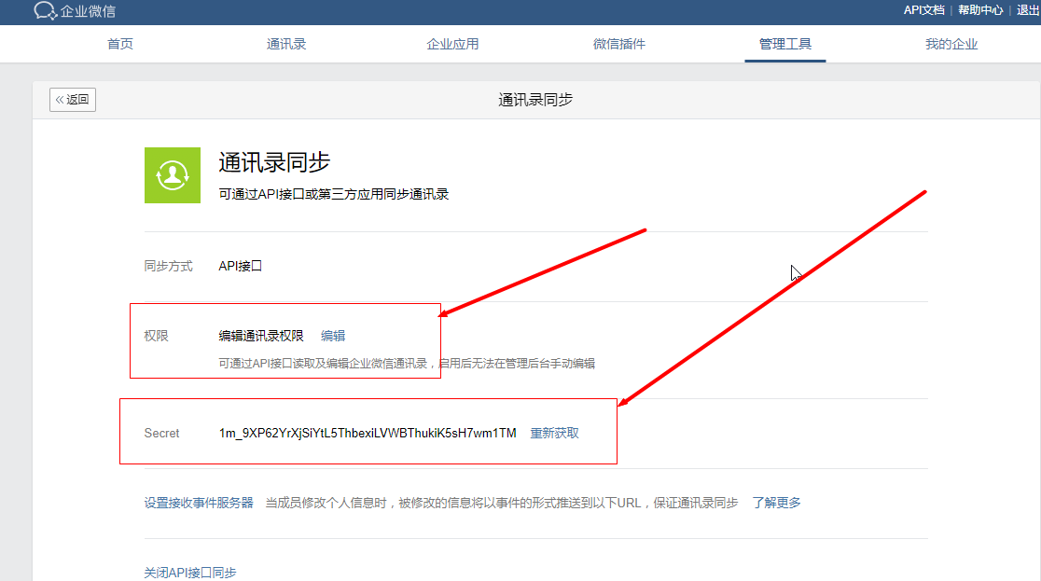
Task: Click the permission description text below 编辑通讯录权限
Action: pyautogui.click(x=407, y=363)
